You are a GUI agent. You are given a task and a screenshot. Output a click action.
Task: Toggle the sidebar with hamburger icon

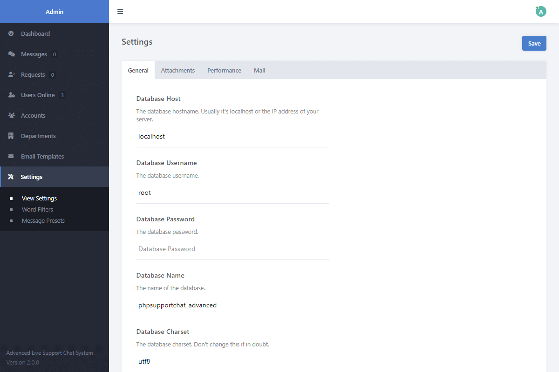point(120,12)
